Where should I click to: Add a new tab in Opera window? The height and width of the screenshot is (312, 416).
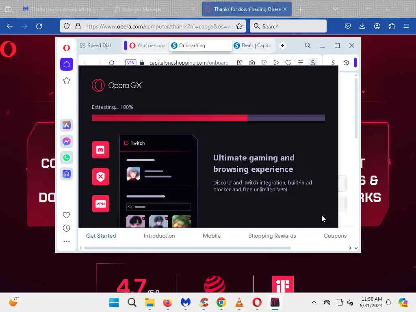(282, 45)
